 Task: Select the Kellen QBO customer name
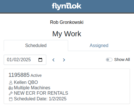(x=26, y=82)
